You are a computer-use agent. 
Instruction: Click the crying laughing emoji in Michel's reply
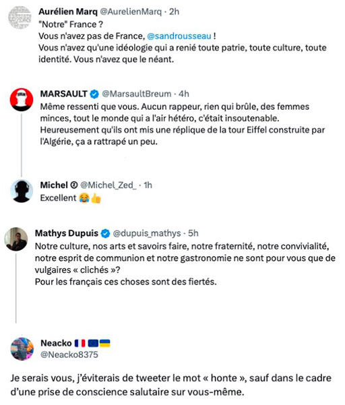click(84, 198)
